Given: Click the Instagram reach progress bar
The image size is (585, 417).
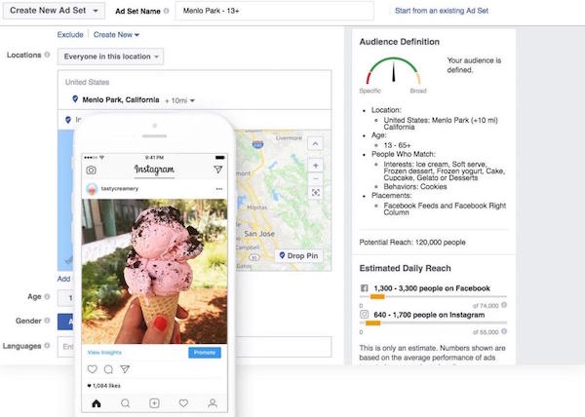Looking at the screenshot, I should point(433,323).
